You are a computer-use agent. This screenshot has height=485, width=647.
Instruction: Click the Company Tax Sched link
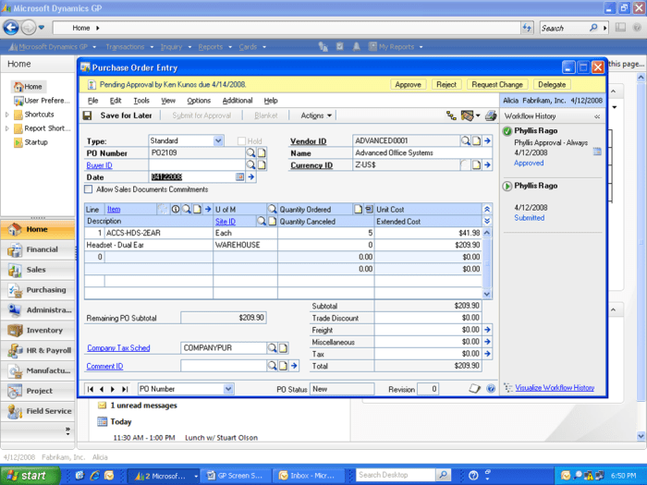tap(118, 348)
